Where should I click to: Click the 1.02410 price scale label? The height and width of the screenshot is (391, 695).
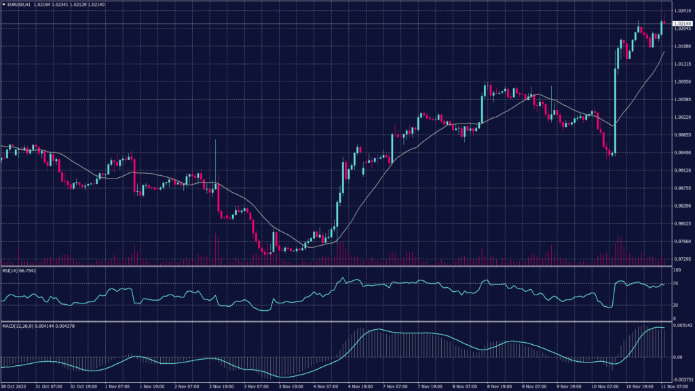(x=682, y=11)
